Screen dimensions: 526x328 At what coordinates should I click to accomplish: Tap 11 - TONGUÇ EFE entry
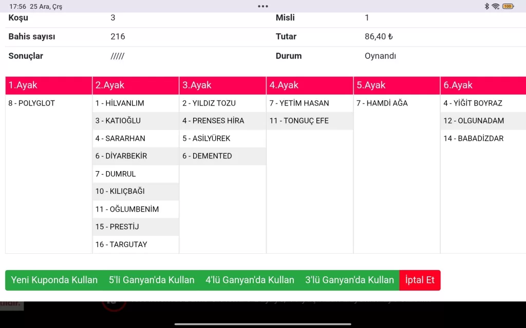pyautogui.click(x=299, y=121)
